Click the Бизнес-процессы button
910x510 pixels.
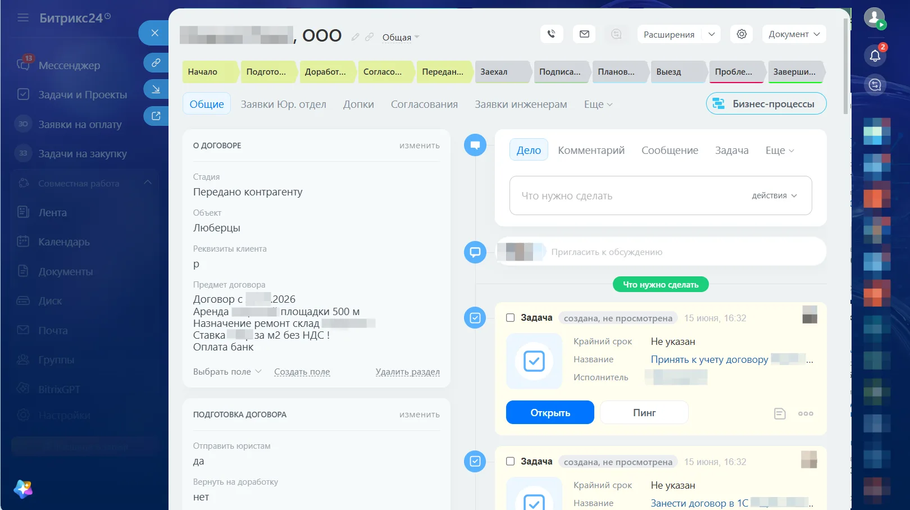[766, 103]
